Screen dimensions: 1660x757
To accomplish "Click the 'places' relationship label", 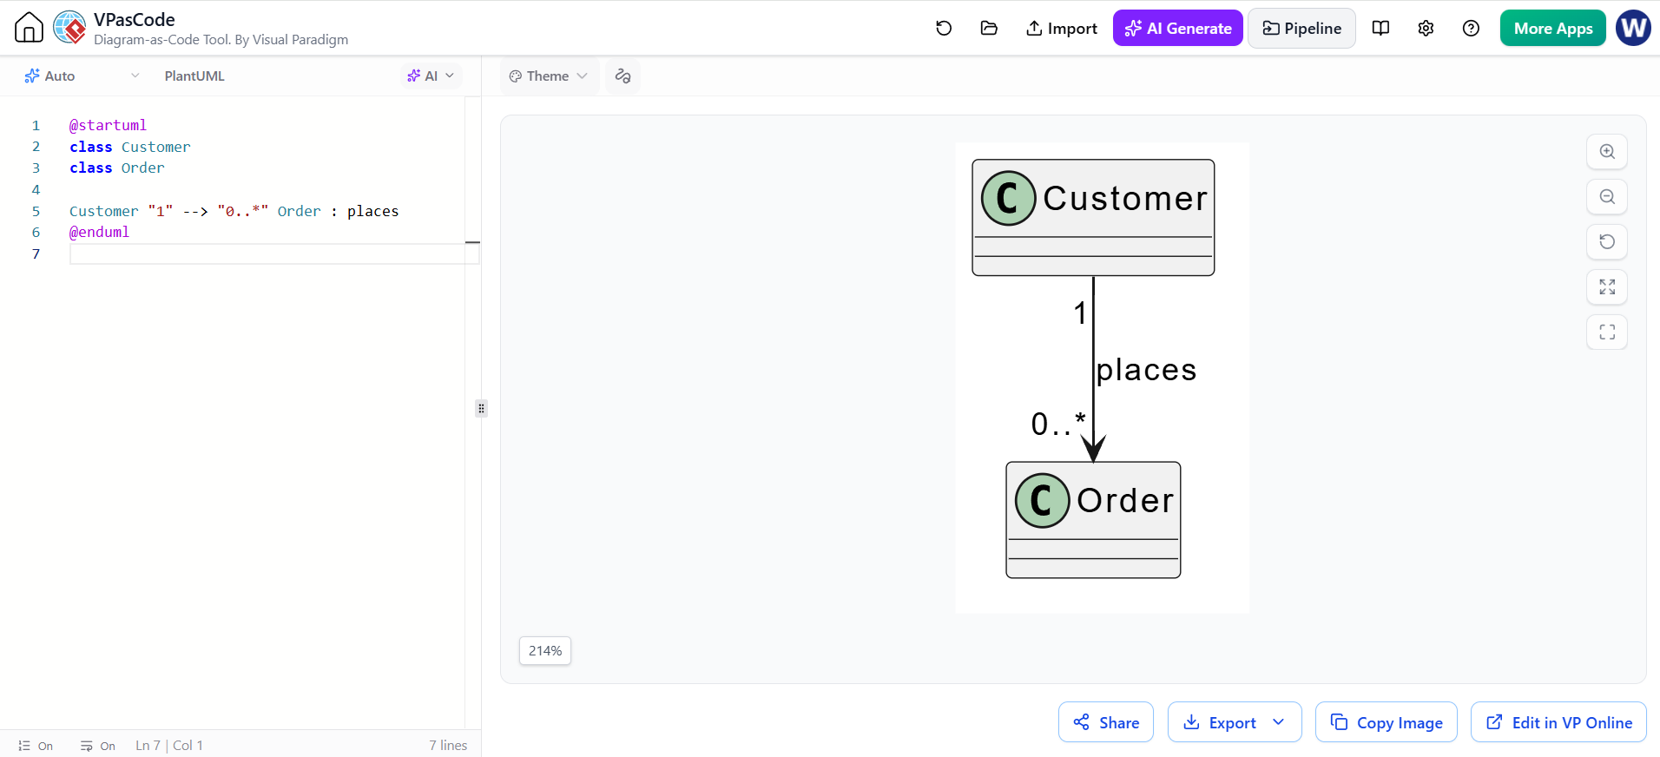I will point(1146,371).
